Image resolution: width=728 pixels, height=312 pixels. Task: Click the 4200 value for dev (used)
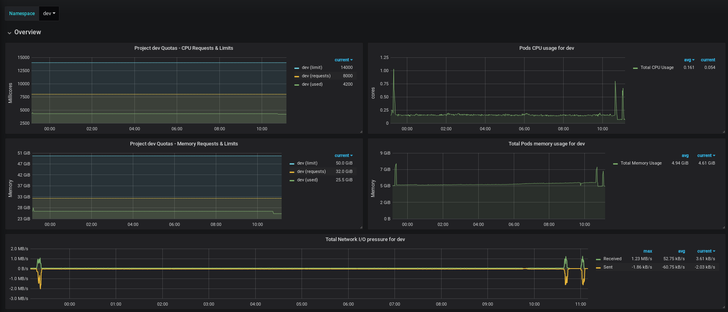(x=348, y=84)
